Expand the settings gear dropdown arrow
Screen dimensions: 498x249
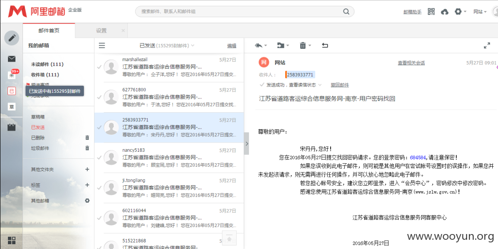465,12
